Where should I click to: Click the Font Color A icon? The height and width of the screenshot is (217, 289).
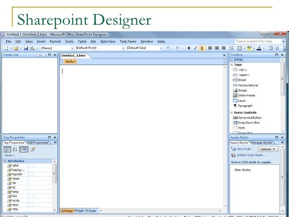pos(259,48)
